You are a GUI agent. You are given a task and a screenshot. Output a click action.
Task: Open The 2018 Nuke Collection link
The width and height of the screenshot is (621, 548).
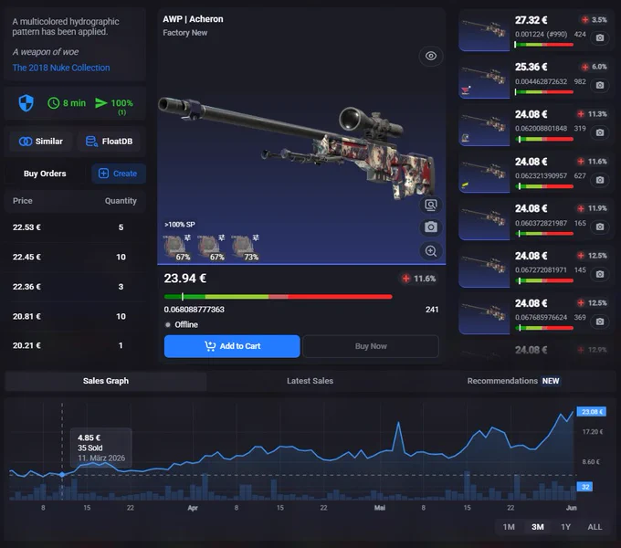[x=61, y=68]
